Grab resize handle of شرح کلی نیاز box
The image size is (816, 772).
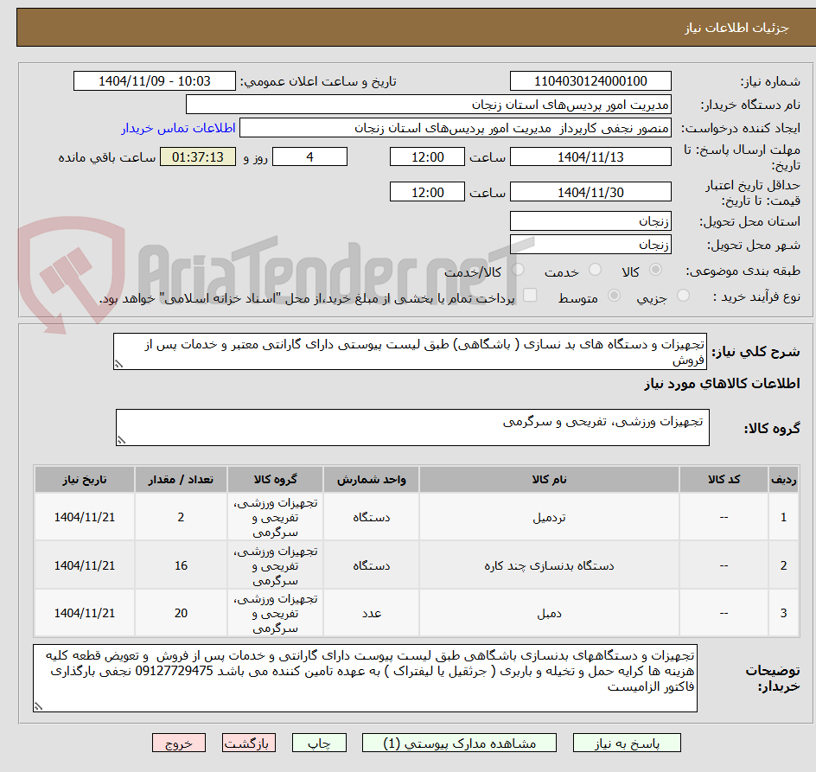pyautogui.click(x=118, y=365)
